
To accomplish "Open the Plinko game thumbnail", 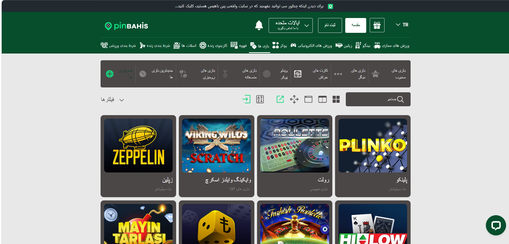I will pyautogui.click(x=373, y=146).
